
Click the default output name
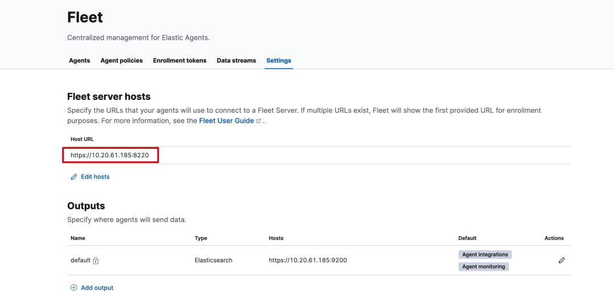click(80, 260)
